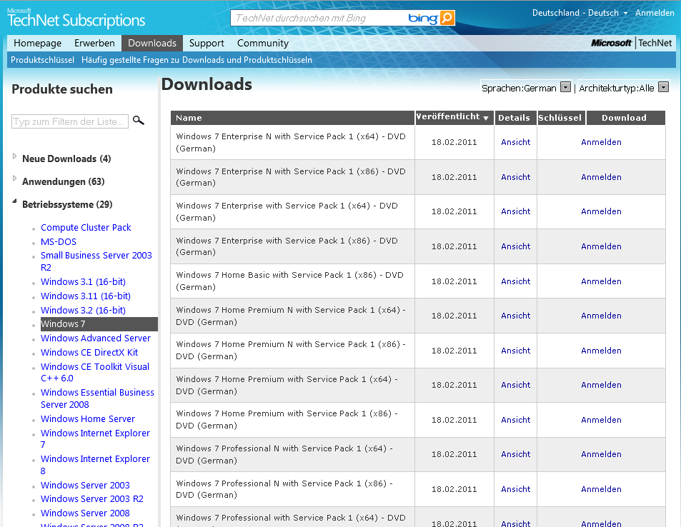Screen dimensions: 681x527
Task: Select the highlighted Windows 7 item
Action: click(99, 324)
